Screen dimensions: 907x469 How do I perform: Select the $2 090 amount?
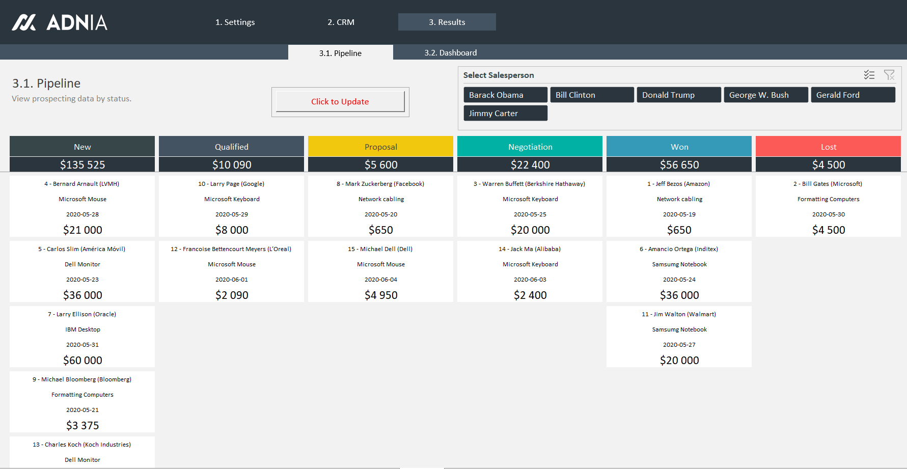pos(232,295)
